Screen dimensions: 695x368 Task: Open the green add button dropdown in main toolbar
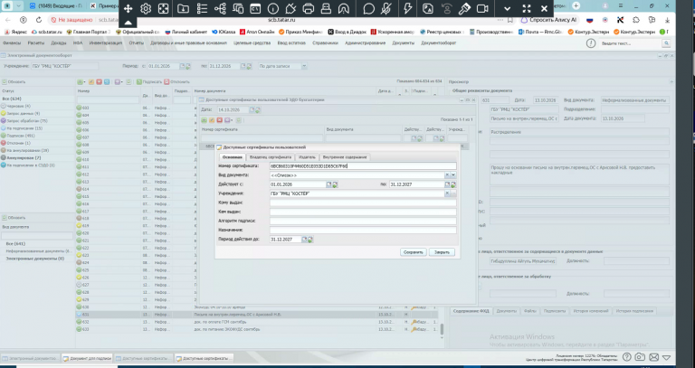(x=81, y=82)
